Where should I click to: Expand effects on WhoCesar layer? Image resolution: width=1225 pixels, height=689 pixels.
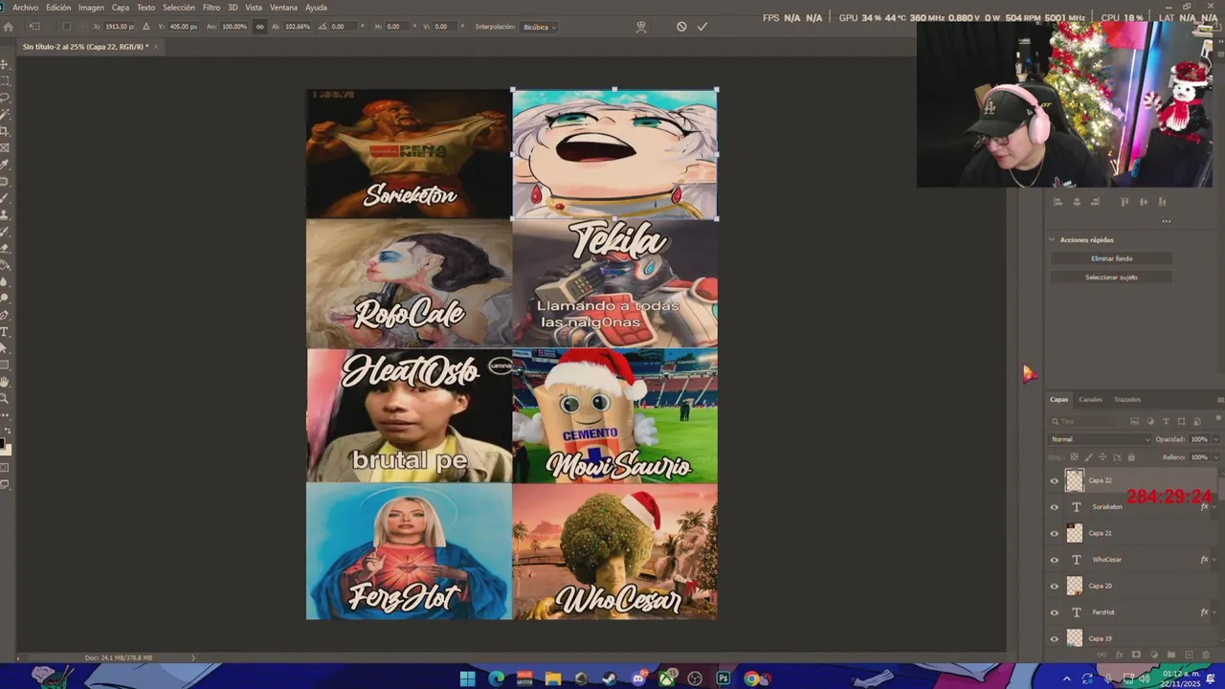(1214, 560)
